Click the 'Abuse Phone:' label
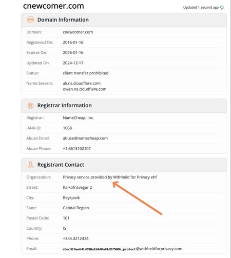Image resolution: width=231 pixels, height=258 pixels. tap(39, 148)
